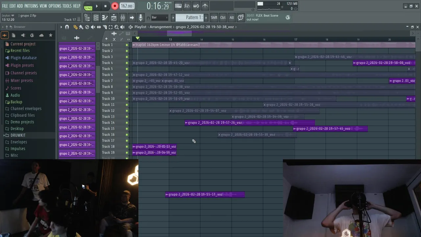Click the microphone recording icon in toolbar

tap(140, 18)
